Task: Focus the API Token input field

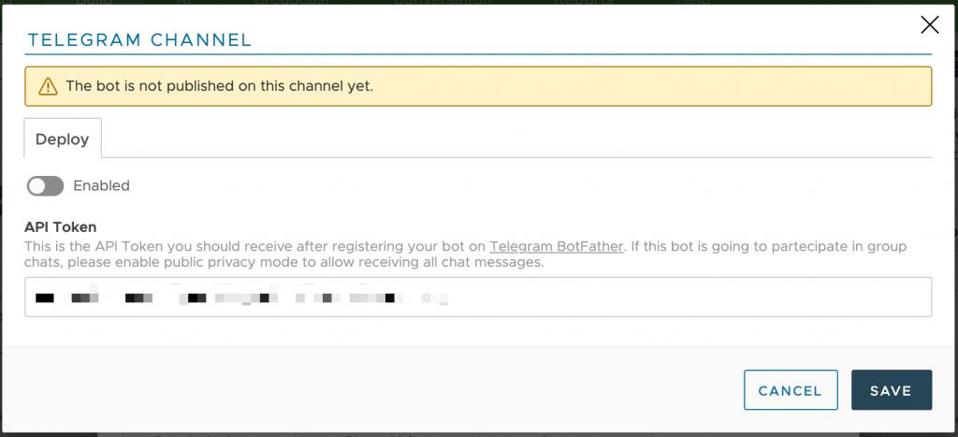Action: (478, 297)
